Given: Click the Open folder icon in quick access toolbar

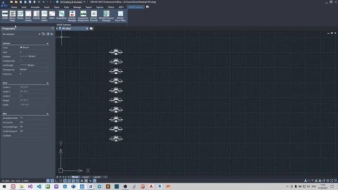Looking at the screenshot, I should tap(16, 2).
